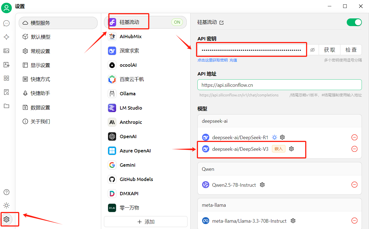
Task: Click the Qwen model logo icon
Action: (206, 185)
